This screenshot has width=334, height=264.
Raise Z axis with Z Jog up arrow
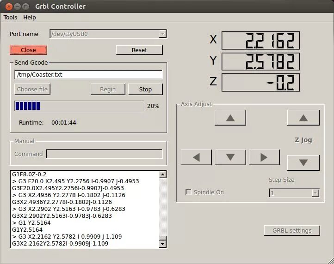(303, 118)
